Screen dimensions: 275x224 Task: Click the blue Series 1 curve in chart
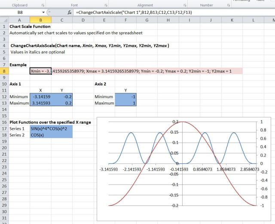[x=130, y=133]
